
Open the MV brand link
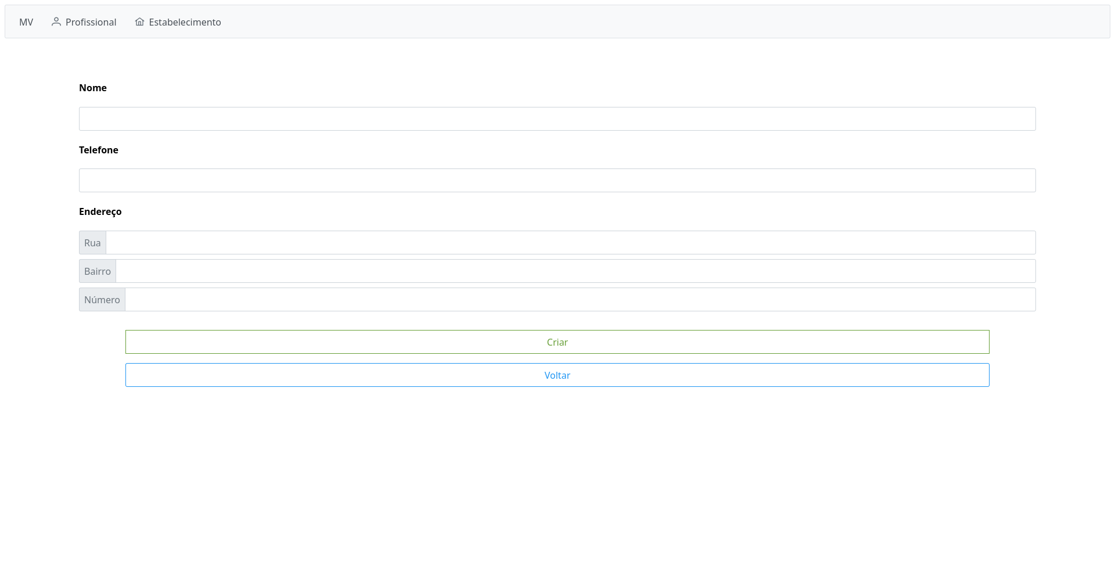pyautogui.click(x=26, y=22)
